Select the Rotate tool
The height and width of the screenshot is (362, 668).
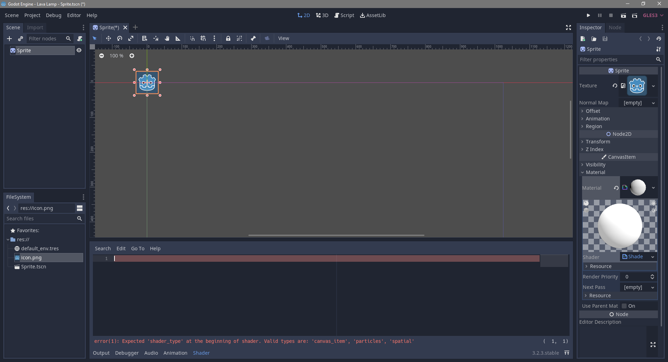(x=119, y=38)
